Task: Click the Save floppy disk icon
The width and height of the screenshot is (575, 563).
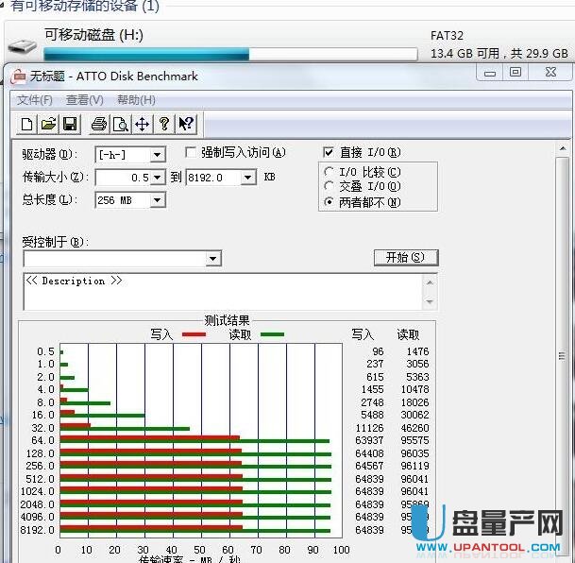Action: tap(69, 124)
